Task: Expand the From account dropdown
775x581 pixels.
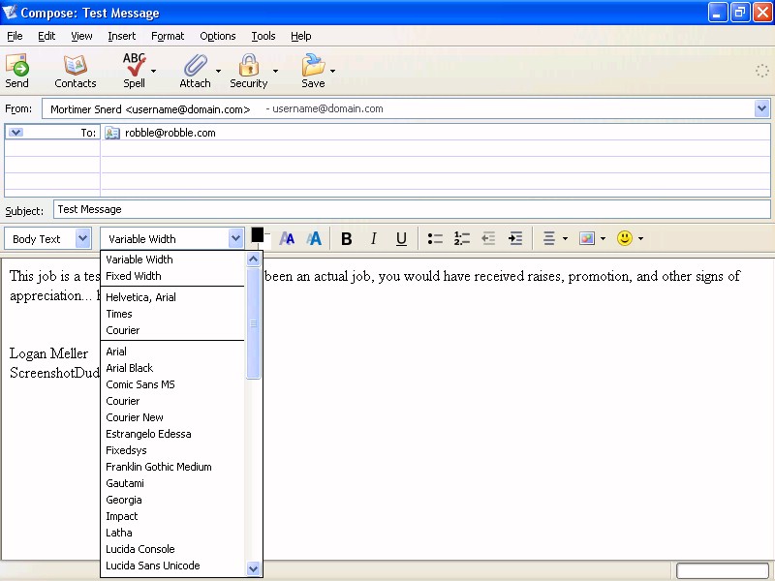Action: 761,108
